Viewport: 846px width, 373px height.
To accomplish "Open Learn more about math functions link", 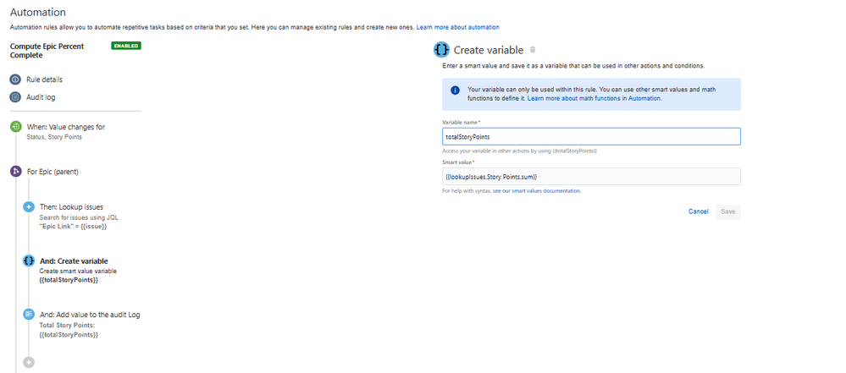I will click(594, 99).
